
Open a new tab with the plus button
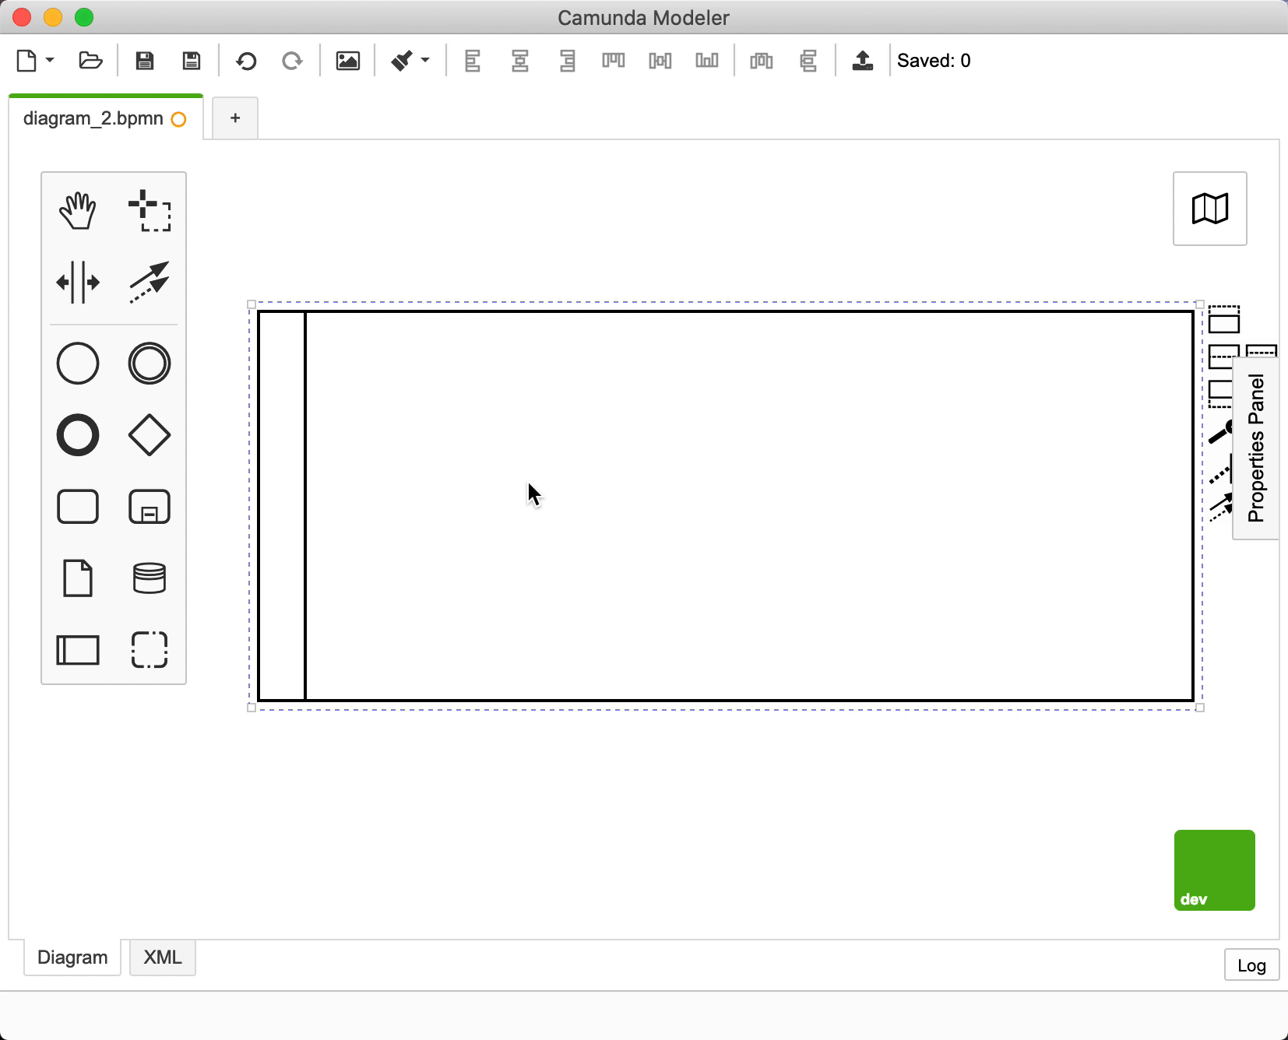pos(234,118)
